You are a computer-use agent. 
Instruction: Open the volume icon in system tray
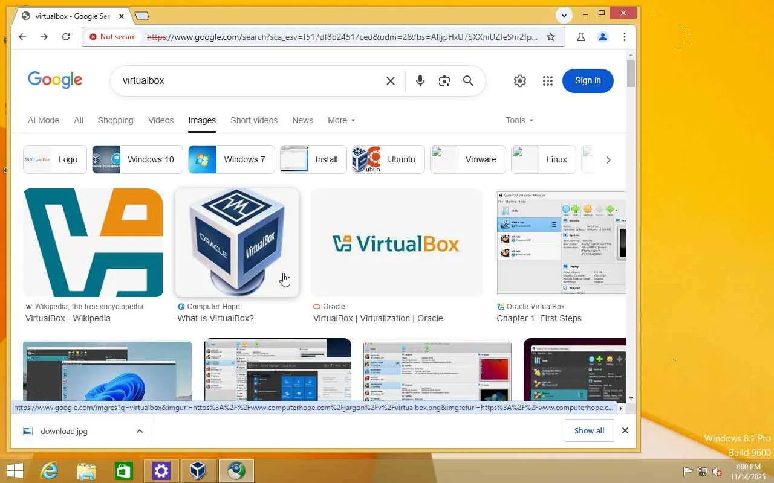[x=718, y=472]
